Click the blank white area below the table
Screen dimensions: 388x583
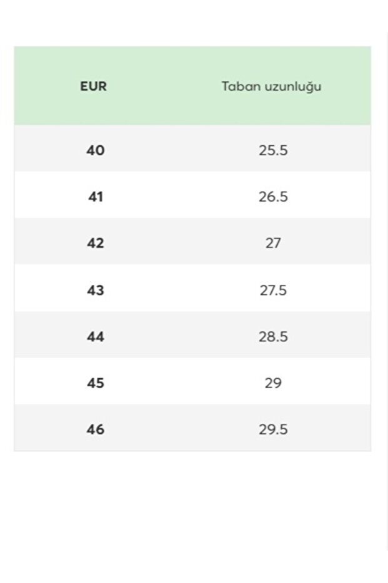pyautogui.click(x=192, y=513)
